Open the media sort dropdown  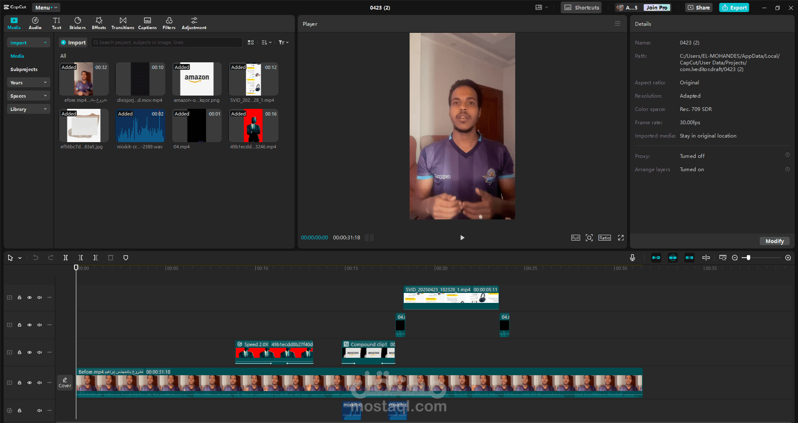pyautogui.click(x=267, y=42)
